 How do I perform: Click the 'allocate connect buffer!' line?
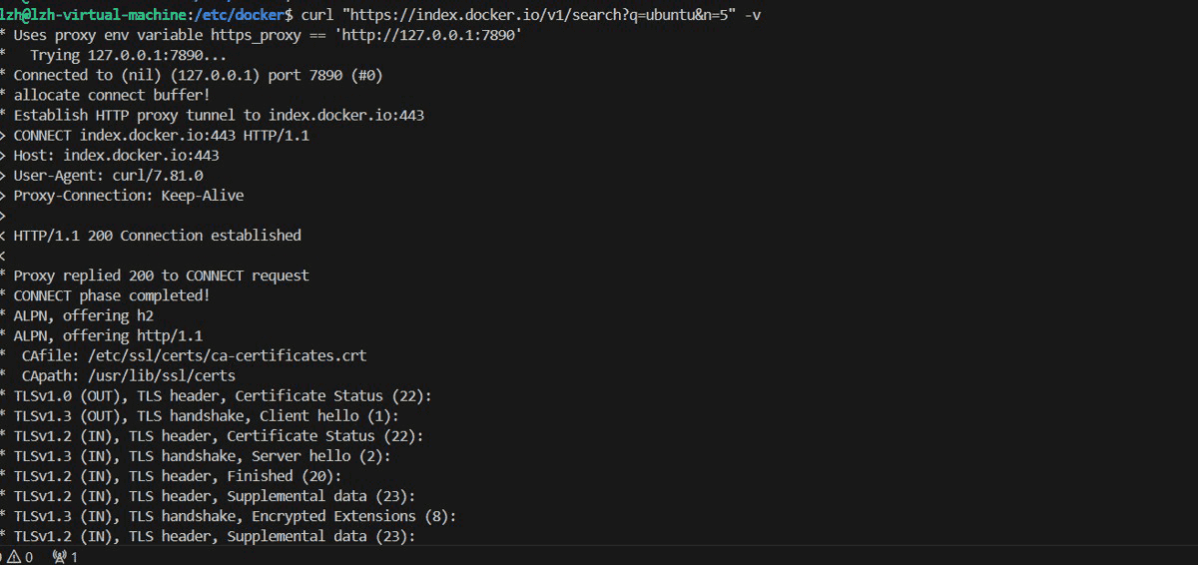point(112,95)
